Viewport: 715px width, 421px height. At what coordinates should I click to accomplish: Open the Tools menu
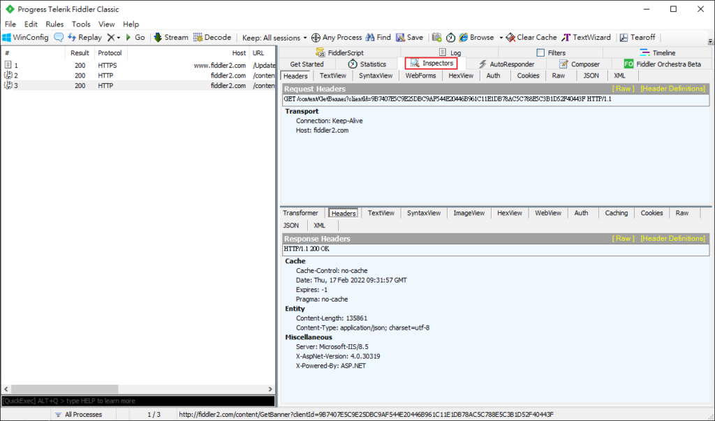tap(81, 24)
